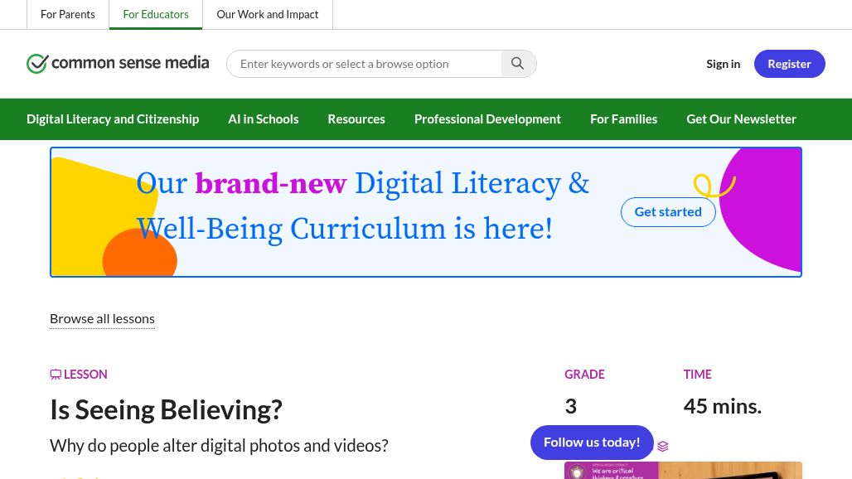852x479 pixels.
Task: Switch to the For Parents tab
Action: [x=68, y=14]
